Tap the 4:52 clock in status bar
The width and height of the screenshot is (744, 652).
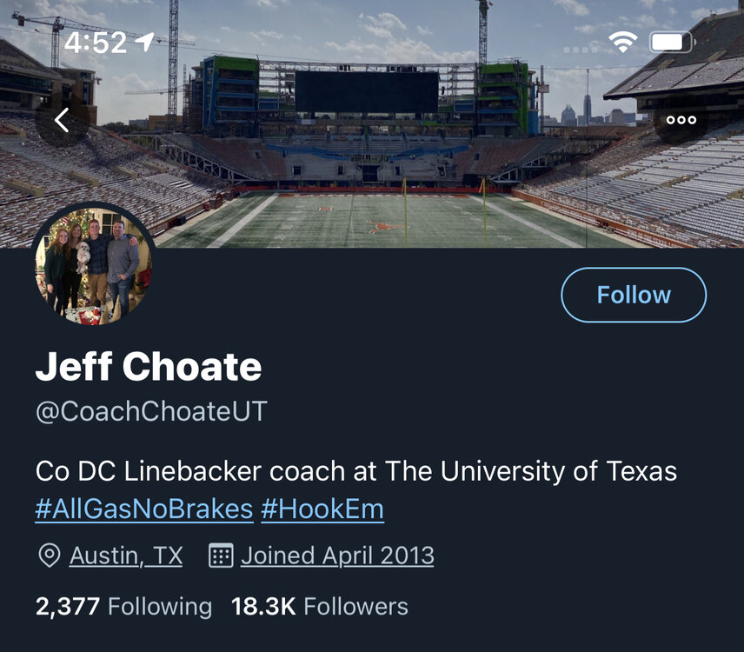[96, 43]
